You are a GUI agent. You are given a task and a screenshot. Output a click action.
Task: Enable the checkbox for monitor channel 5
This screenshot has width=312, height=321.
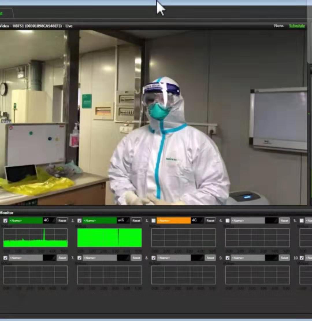pyautogui.click(x=302, y=220)
